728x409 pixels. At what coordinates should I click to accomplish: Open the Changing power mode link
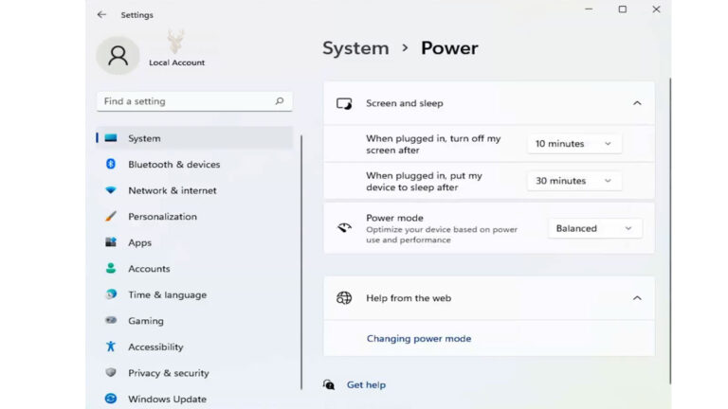[419, 339]
